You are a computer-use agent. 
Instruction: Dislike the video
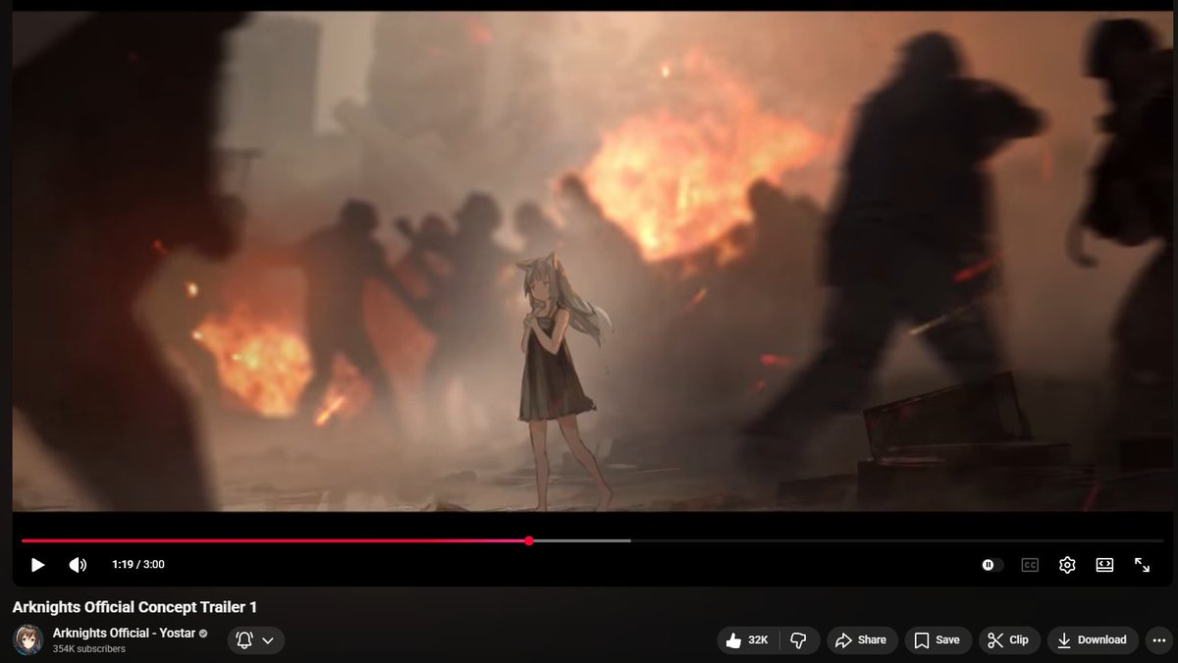pos(799,640)
